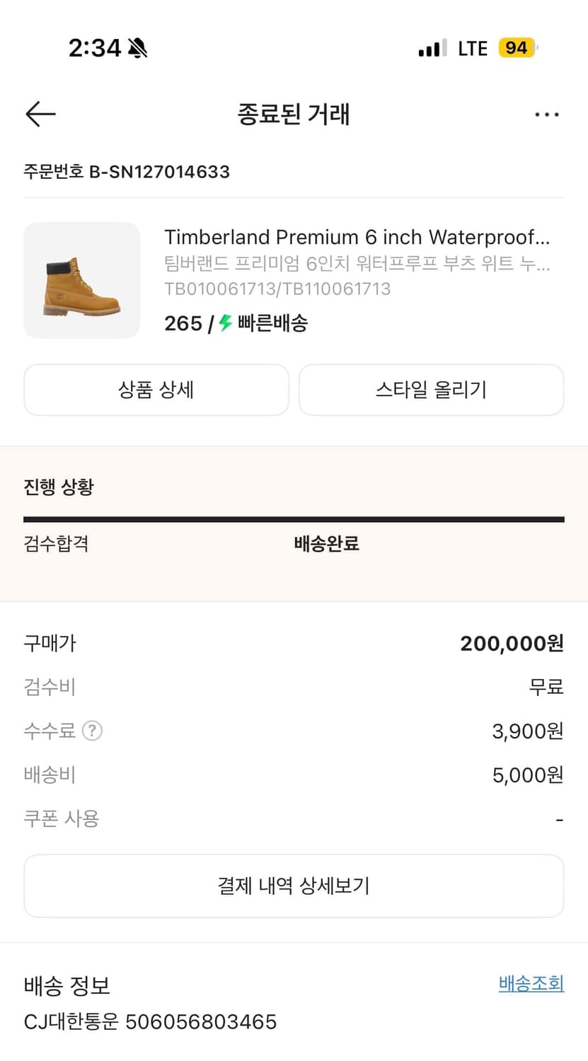Expand 결제 내역 상세보기 payment details
Viewport: 588px width, 1061px height.
294,886
